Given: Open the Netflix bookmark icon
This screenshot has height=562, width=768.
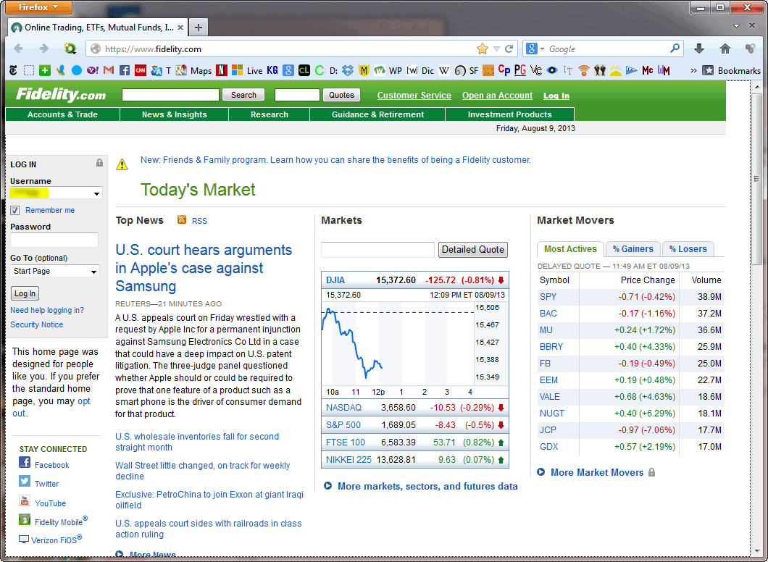Looking at the screenshot, I should click(x=222, y=70).
